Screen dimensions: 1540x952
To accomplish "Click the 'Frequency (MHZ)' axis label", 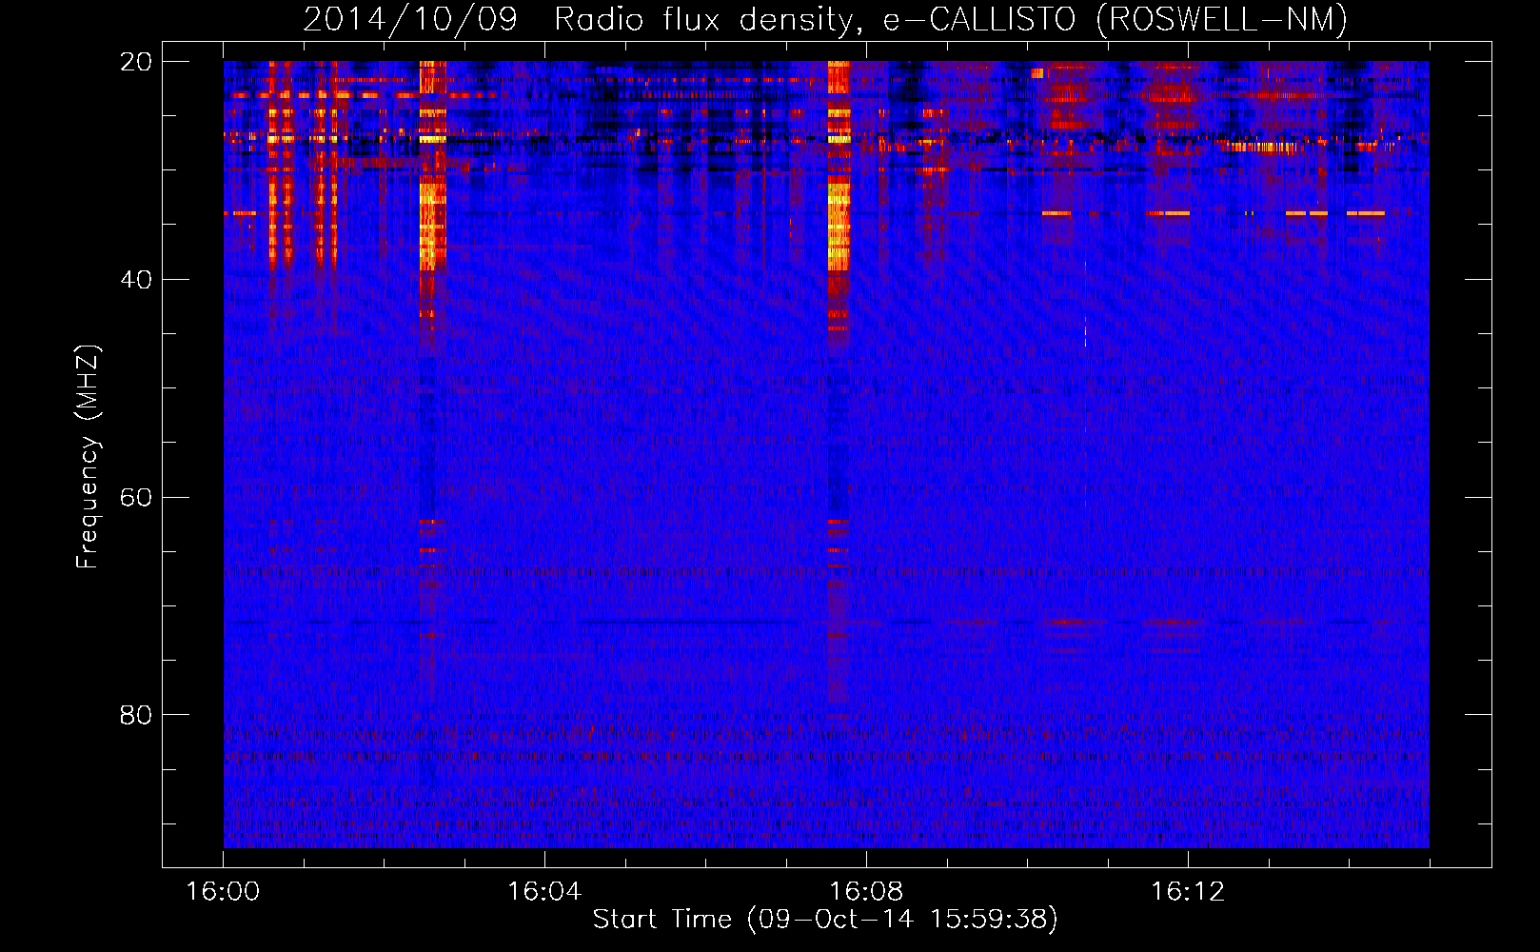I will pyautogui.click(x=88, y=457).
